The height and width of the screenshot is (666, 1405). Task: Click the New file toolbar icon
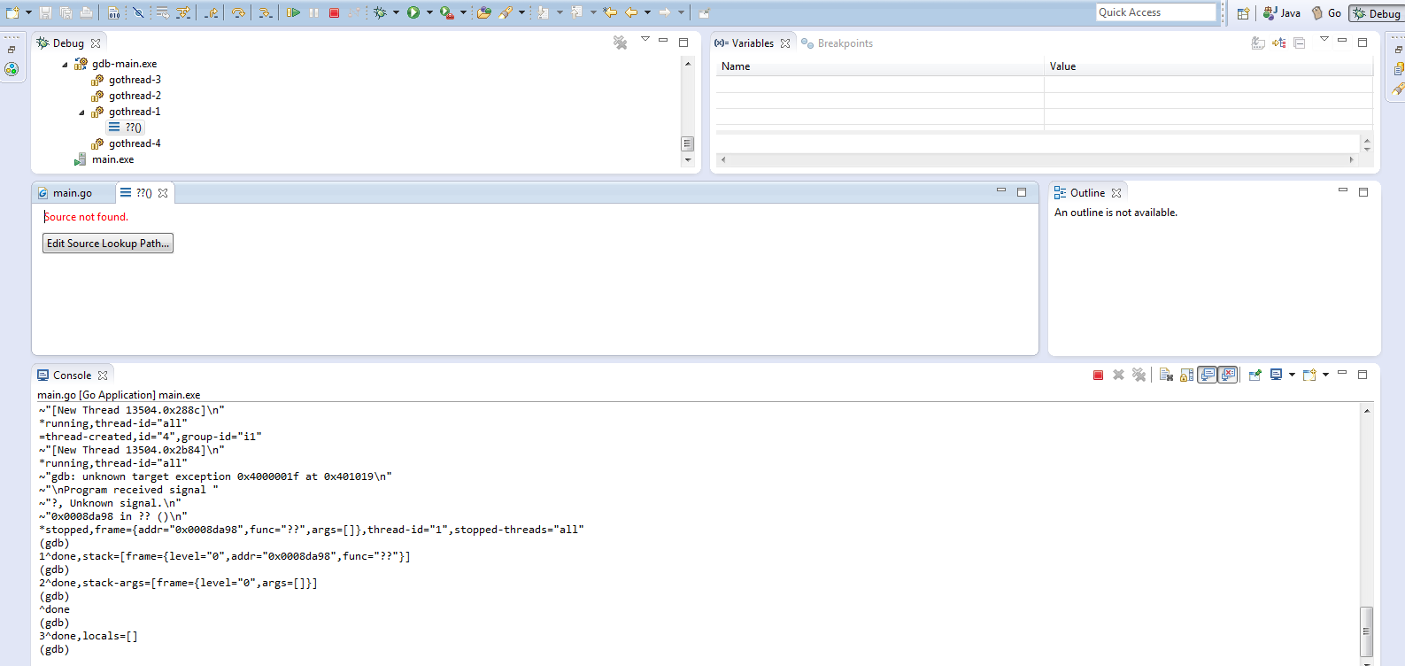12,12
